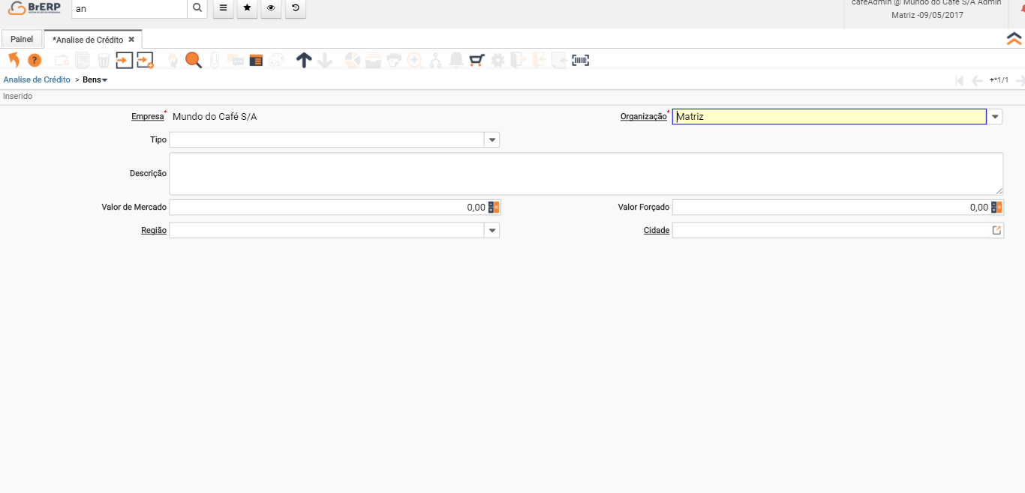Open calculator for Valor de Mercado

tap(494, 208)
